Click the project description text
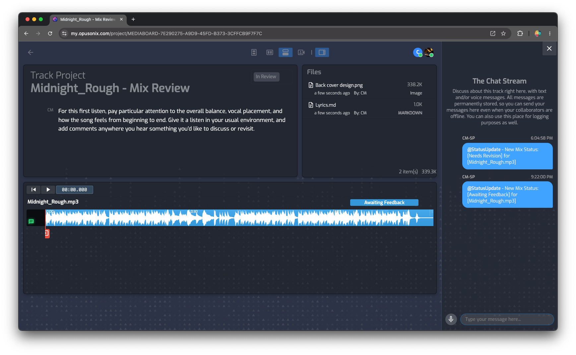This screenshot has height=355, width=576. (172, 120)
